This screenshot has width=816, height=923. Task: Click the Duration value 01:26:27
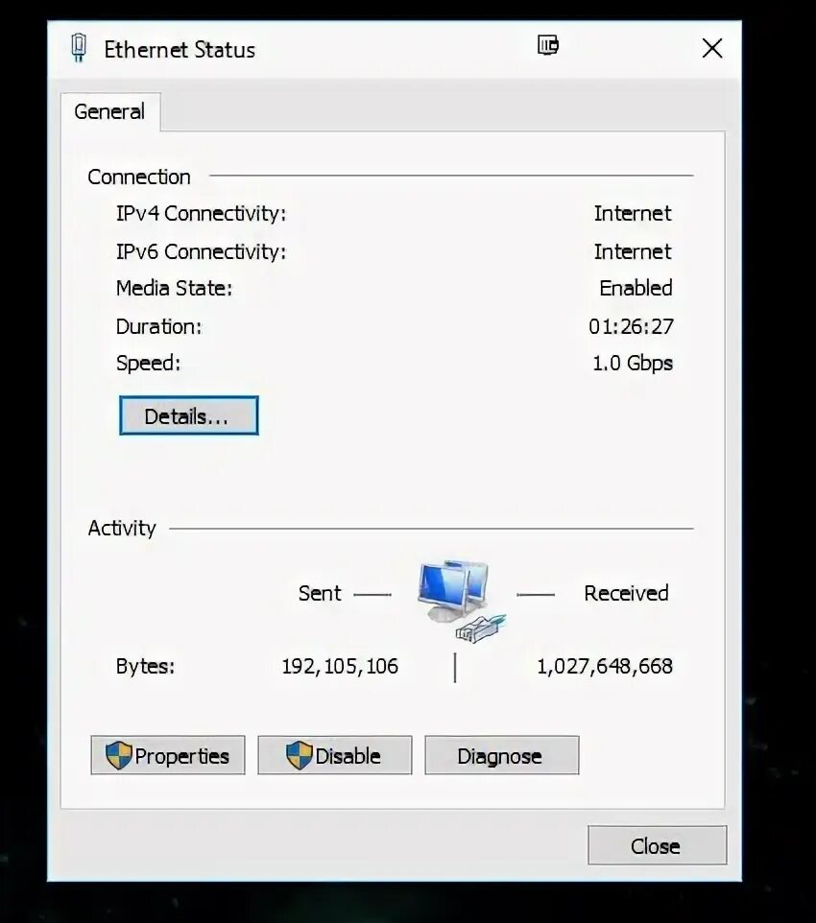[x=631, y=326]
